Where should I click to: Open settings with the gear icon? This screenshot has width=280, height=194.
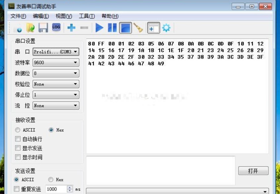[x=166, y=28]
